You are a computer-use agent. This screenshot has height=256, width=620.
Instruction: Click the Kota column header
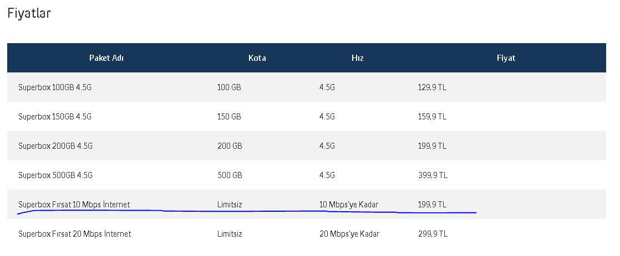[257, 58]
